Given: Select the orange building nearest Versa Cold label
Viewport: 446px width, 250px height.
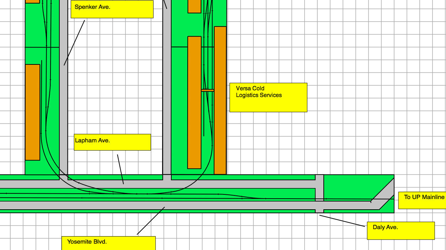Looking at the screenshot, I should 220,100.
